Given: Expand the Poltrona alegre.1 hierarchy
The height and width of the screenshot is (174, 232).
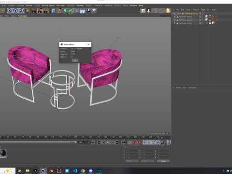Looking at the screenshot, I should [x=174, y=20].
